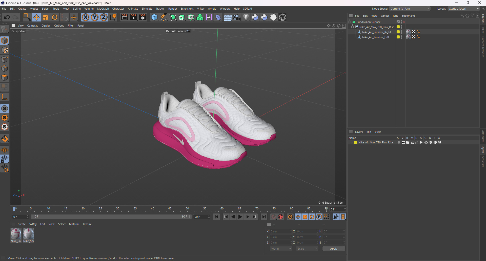The image size is (486, 261).
Task: Switch to Model mode cube icon
Action: point(5,41)
